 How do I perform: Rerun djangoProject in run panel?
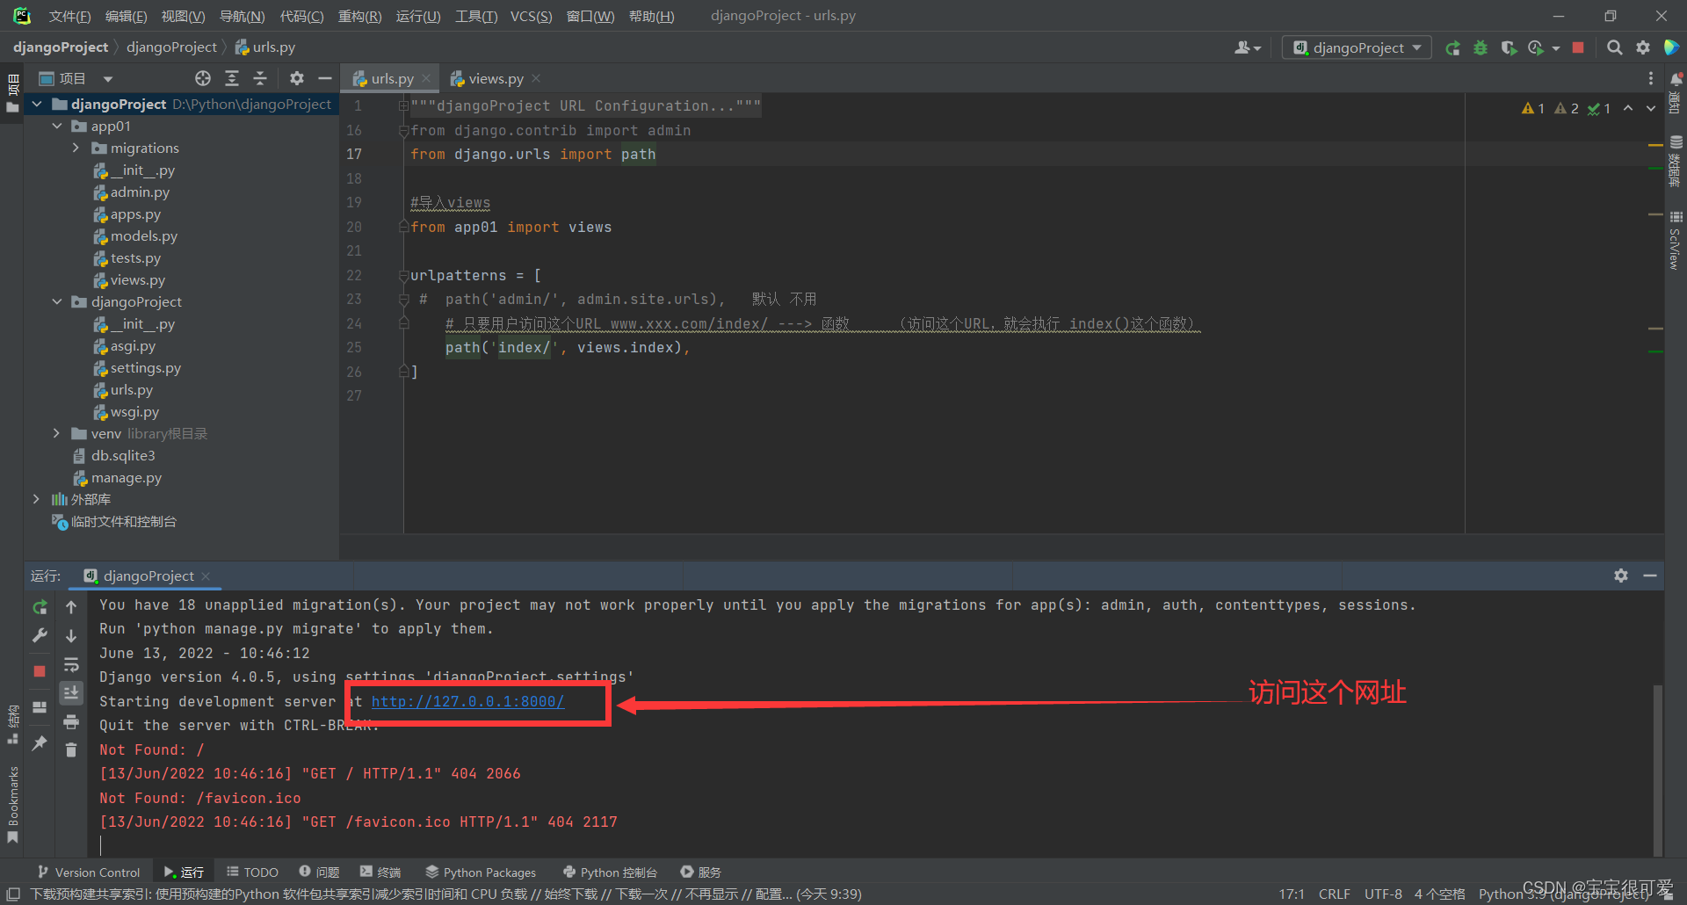(40, 607)
